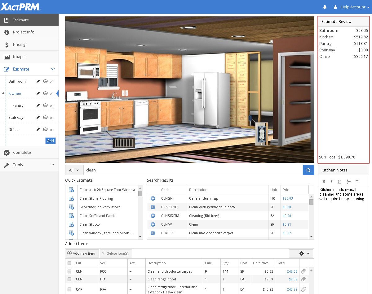Open the gear settings dropdown
Viewport: 372px width, 294px height.
click(301, 253)
